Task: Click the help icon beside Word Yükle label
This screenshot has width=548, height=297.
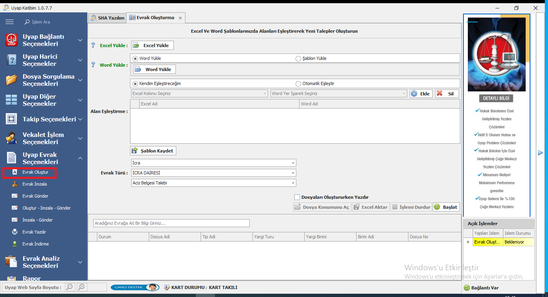Action: pyautogui.click(x=93, y=65)
